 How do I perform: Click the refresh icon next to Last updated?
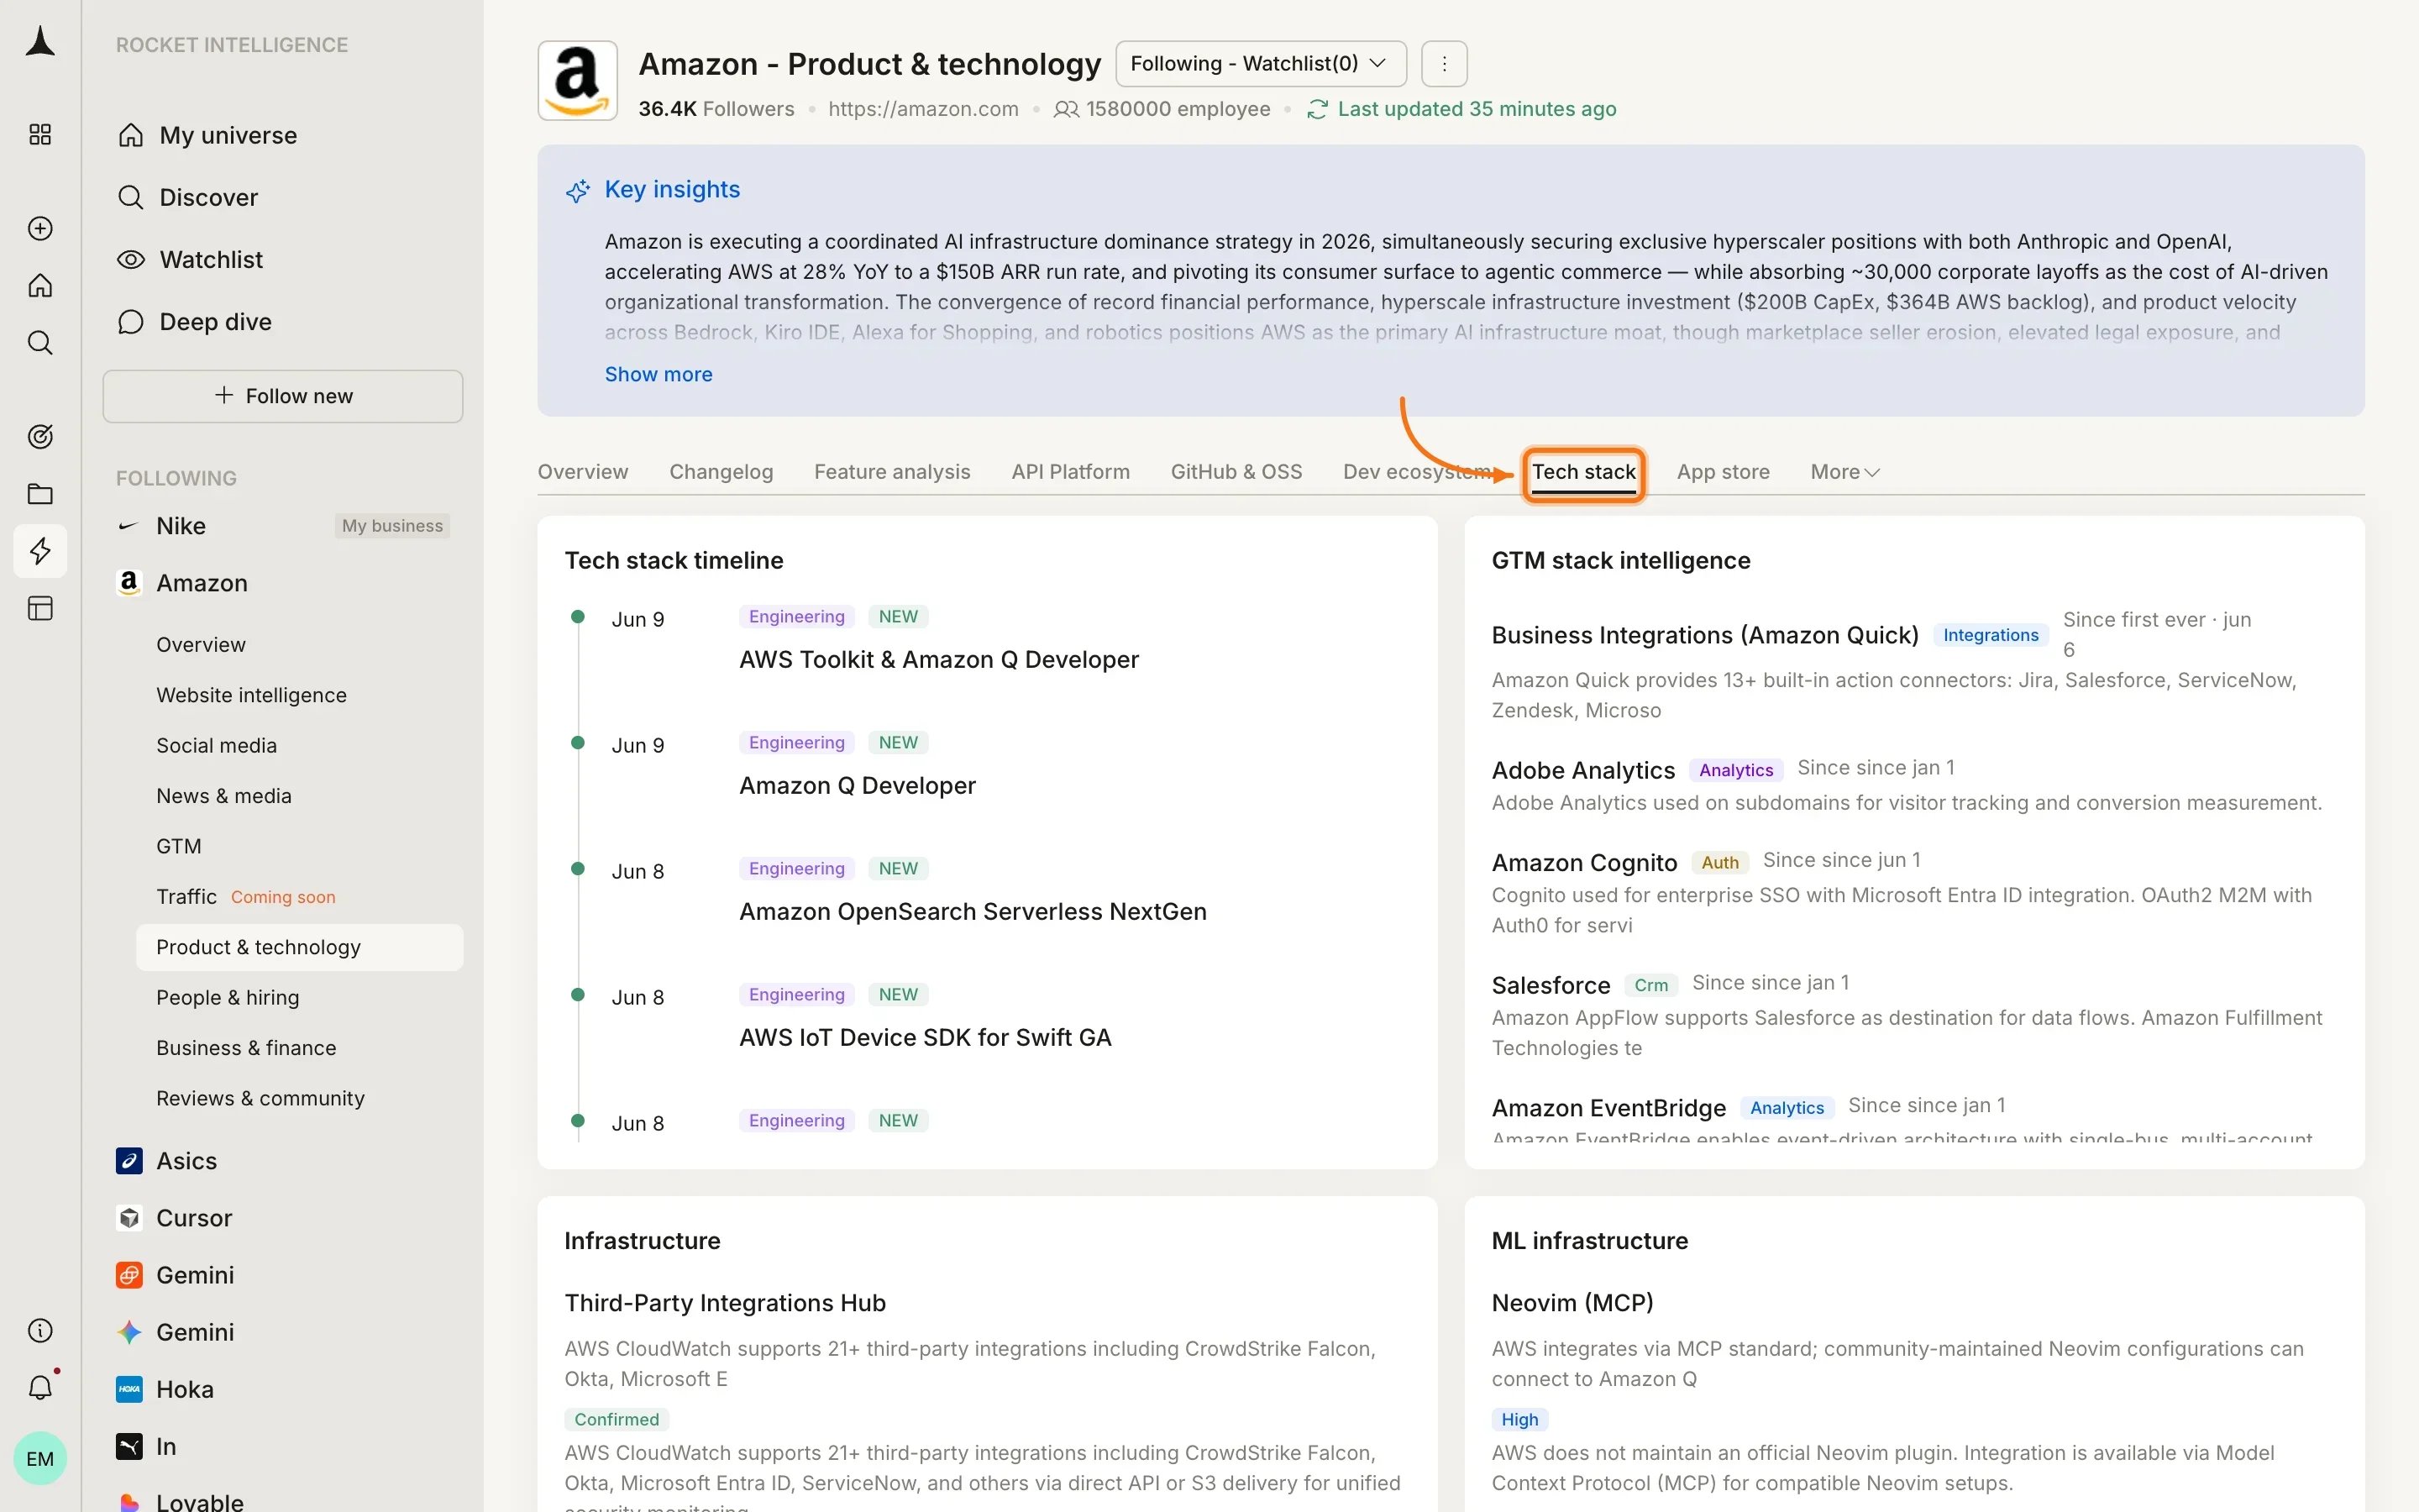(1316, 109)
